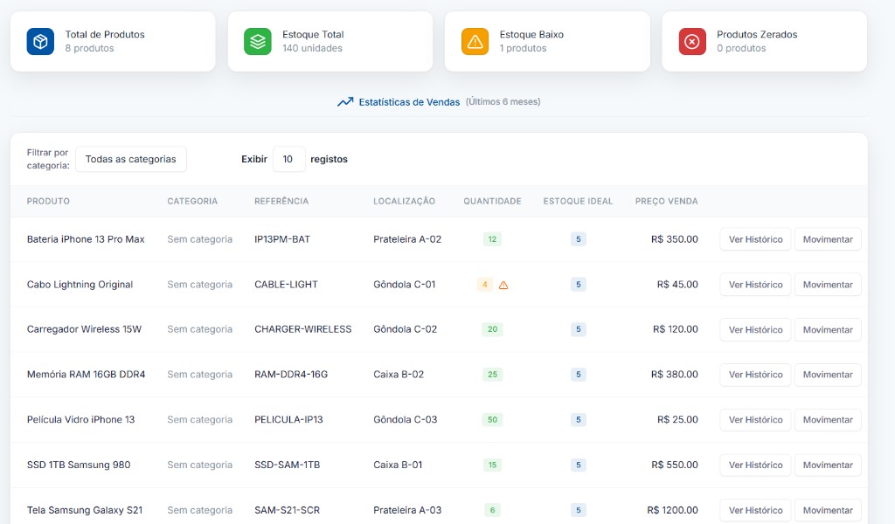View history for Bateria iPhone 13 Pro Max
The image size is (895, 524).
click(755, 239)
